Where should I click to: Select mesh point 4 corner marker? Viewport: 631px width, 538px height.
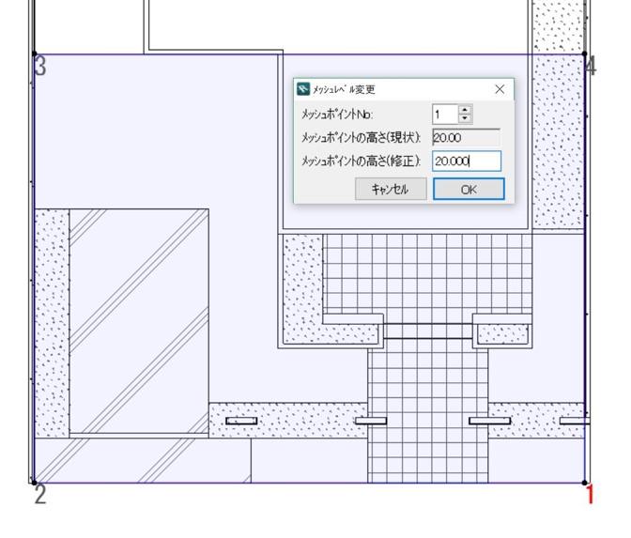(585, 54)
